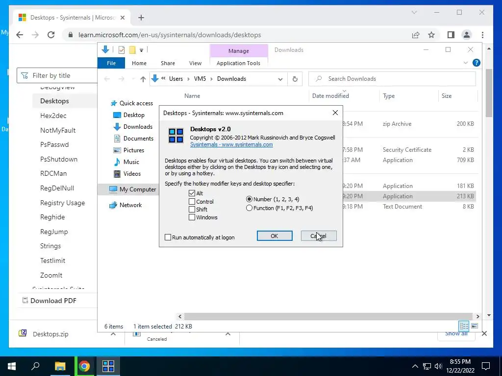Image resolution: width=502 pixels, height=376 pixels.
Task: Show hidden system tray icons
Action: (415, 366)
